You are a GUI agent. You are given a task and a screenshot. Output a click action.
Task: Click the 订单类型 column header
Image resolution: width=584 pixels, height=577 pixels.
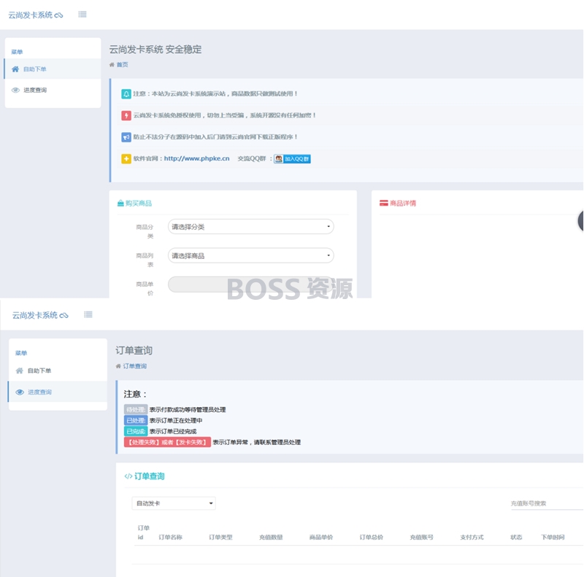coord(220,537)
